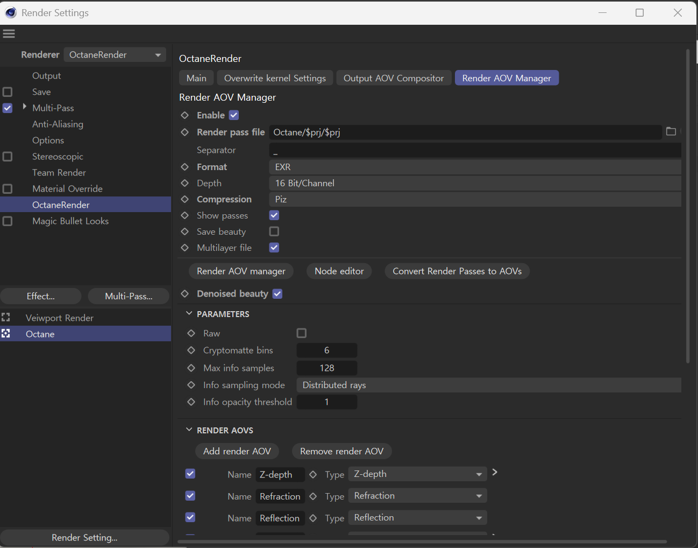
Task: Click the diamond icon beside Denoised beauty
Action: click(185, 294)
